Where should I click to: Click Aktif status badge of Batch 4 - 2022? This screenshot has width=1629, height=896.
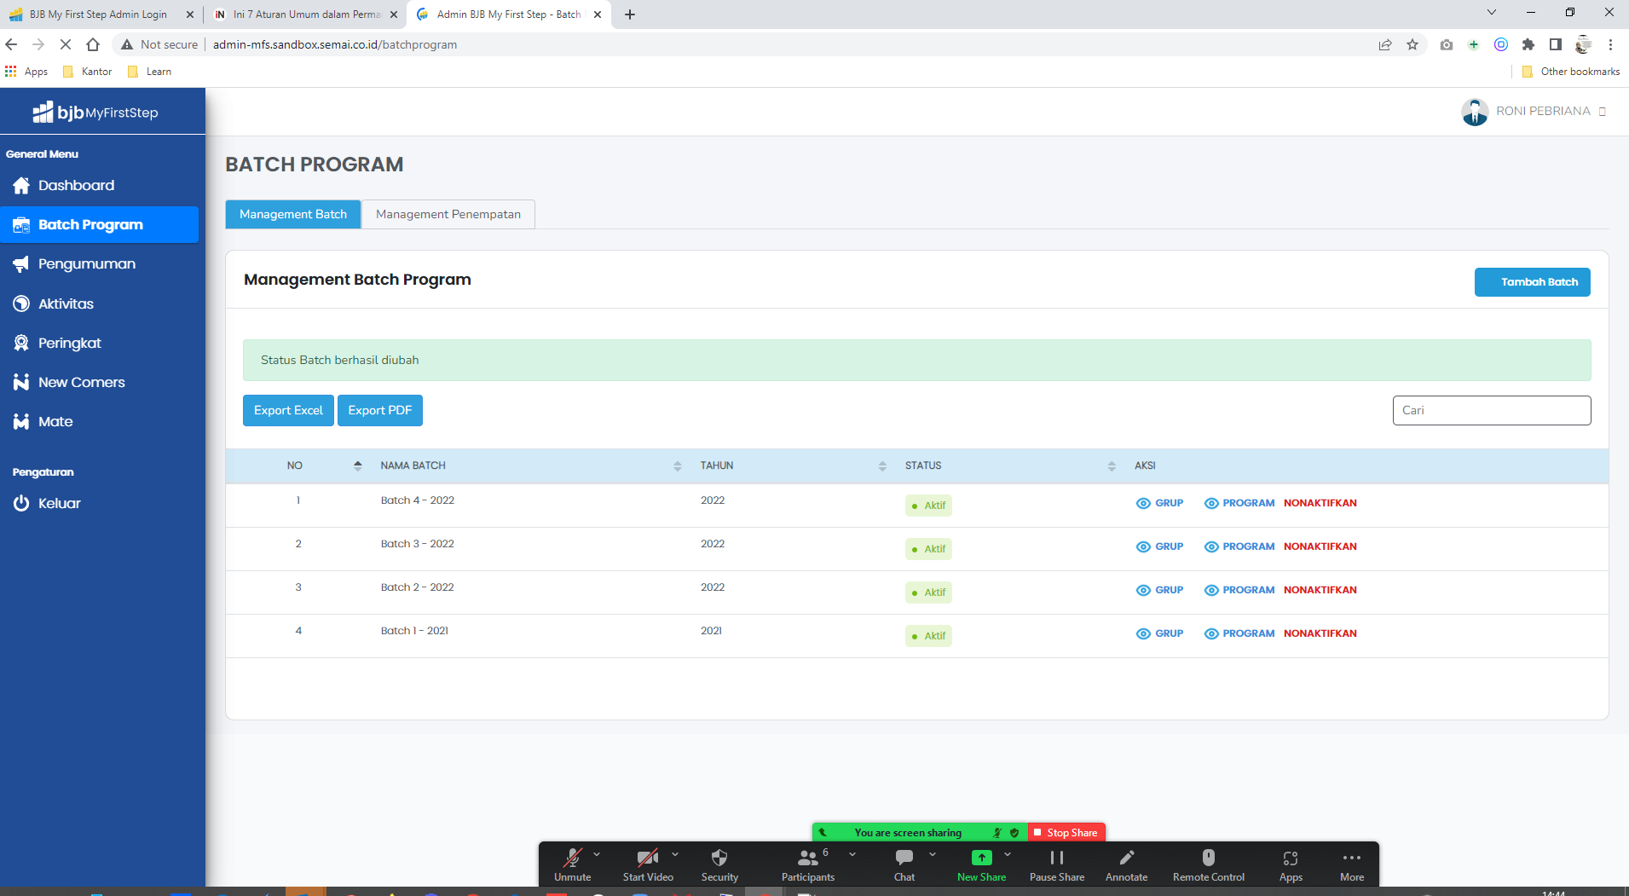pos(928,506)
